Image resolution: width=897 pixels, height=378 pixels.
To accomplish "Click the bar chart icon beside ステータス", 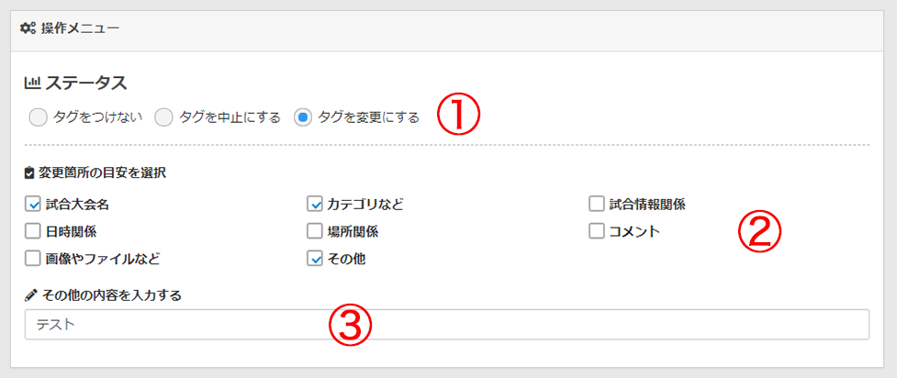I will (31, 83).
